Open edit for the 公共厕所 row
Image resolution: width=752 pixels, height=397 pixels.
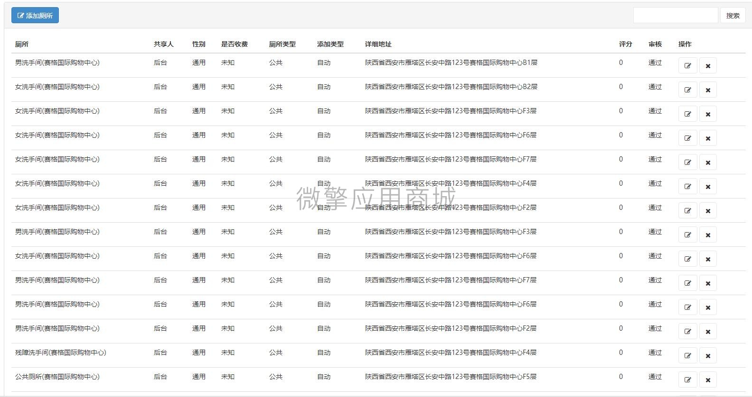tap(687, 380)
